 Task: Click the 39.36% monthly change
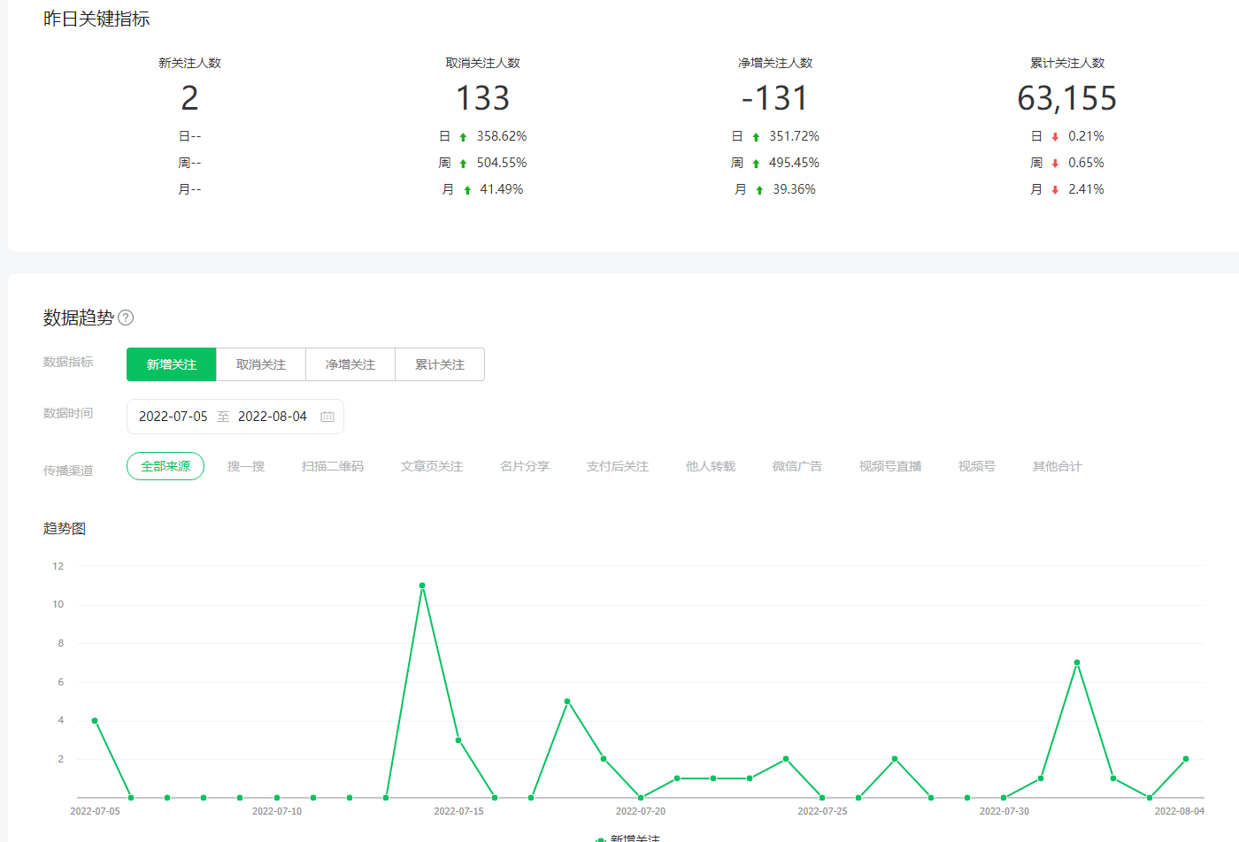pyautogui.click(x=794, y=189)
